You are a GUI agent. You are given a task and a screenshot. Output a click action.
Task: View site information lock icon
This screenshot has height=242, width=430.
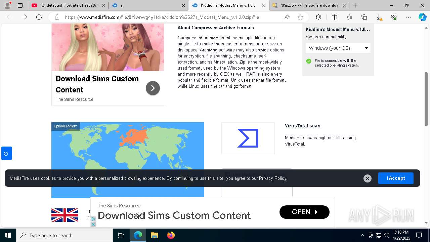[x=57, y=17]
